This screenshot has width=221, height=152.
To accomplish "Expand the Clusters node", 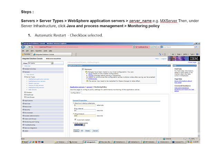I will [25, 92].
